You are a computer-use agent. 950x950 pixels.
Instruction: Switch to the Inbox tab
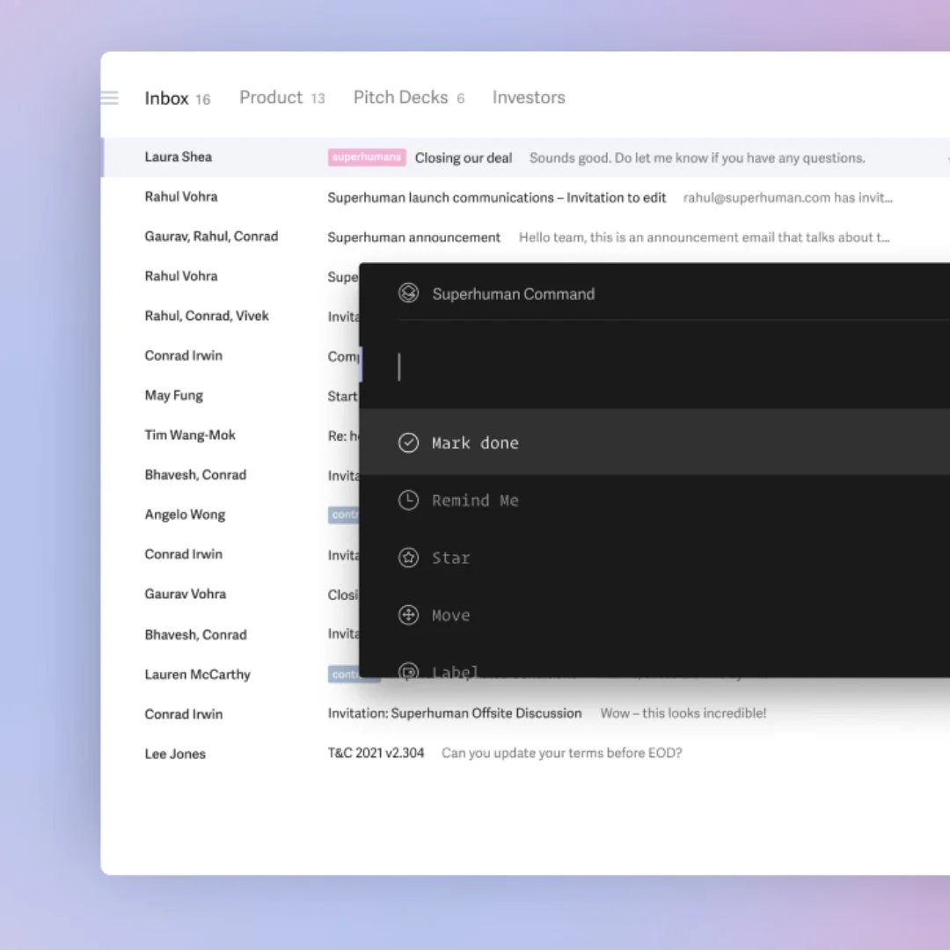177,99
